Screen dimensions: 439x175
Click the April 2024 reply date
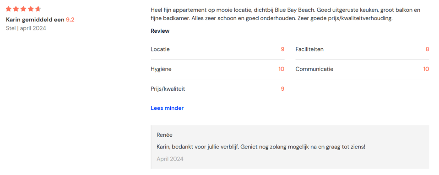click(170, 159)
